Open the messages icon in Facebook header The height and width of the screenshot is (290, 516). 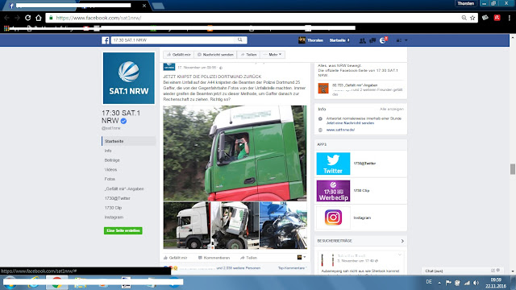[x=372, y=40]
